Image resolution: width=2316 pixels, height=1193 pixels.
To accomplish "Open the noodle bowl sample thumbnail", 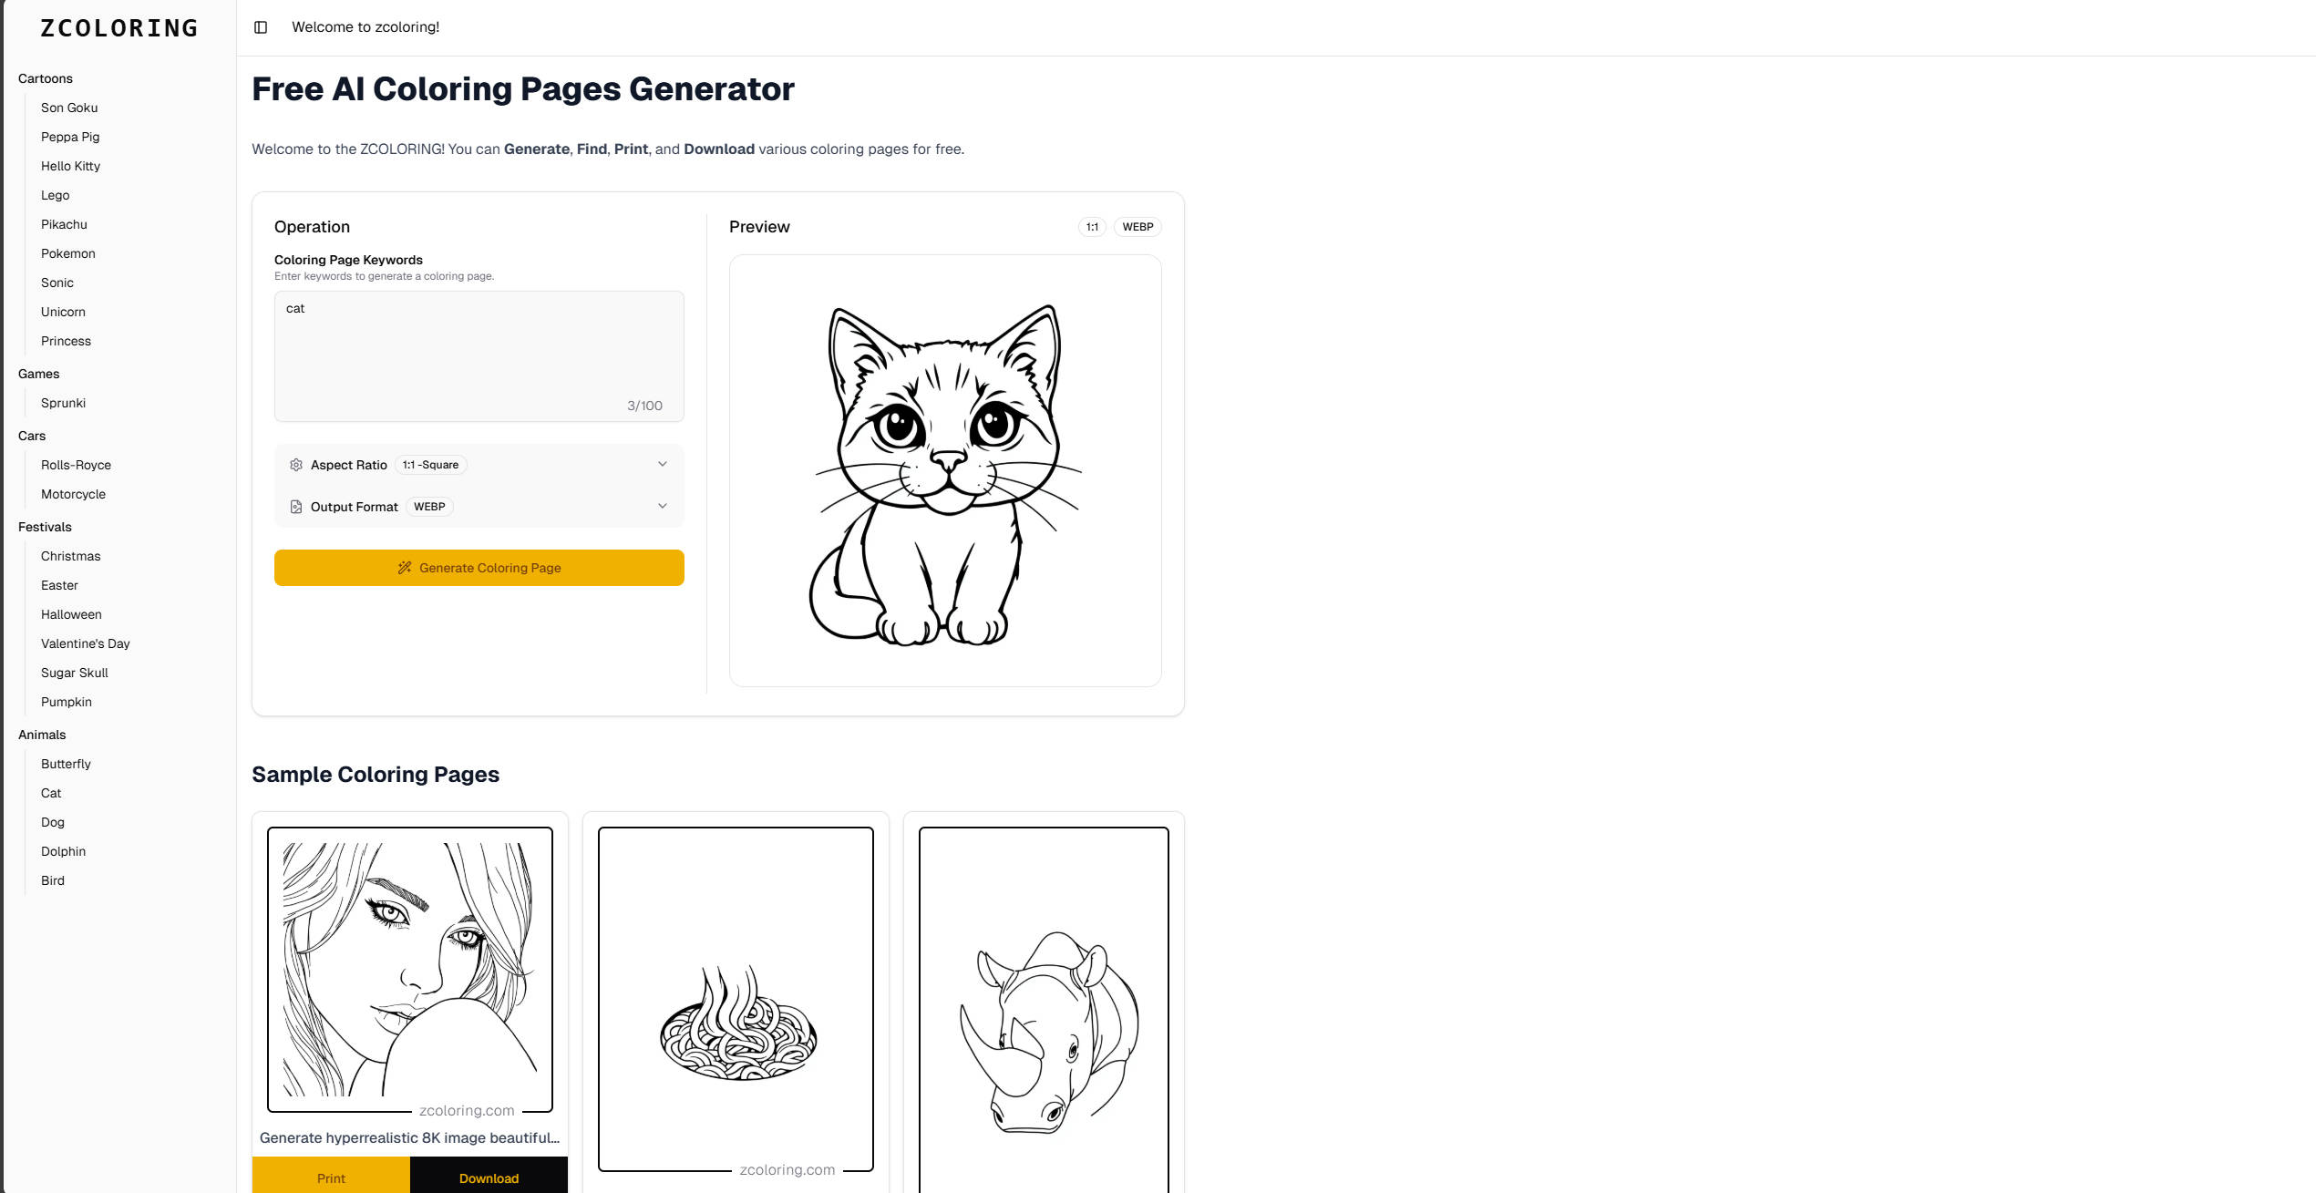I will pyautogui.click(x=736, y=999).
